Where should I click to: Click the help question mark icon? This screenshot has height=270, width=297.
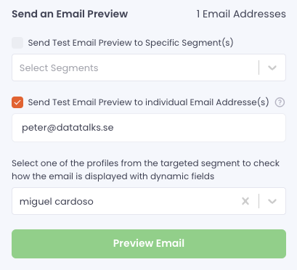(x=280, y=102)
